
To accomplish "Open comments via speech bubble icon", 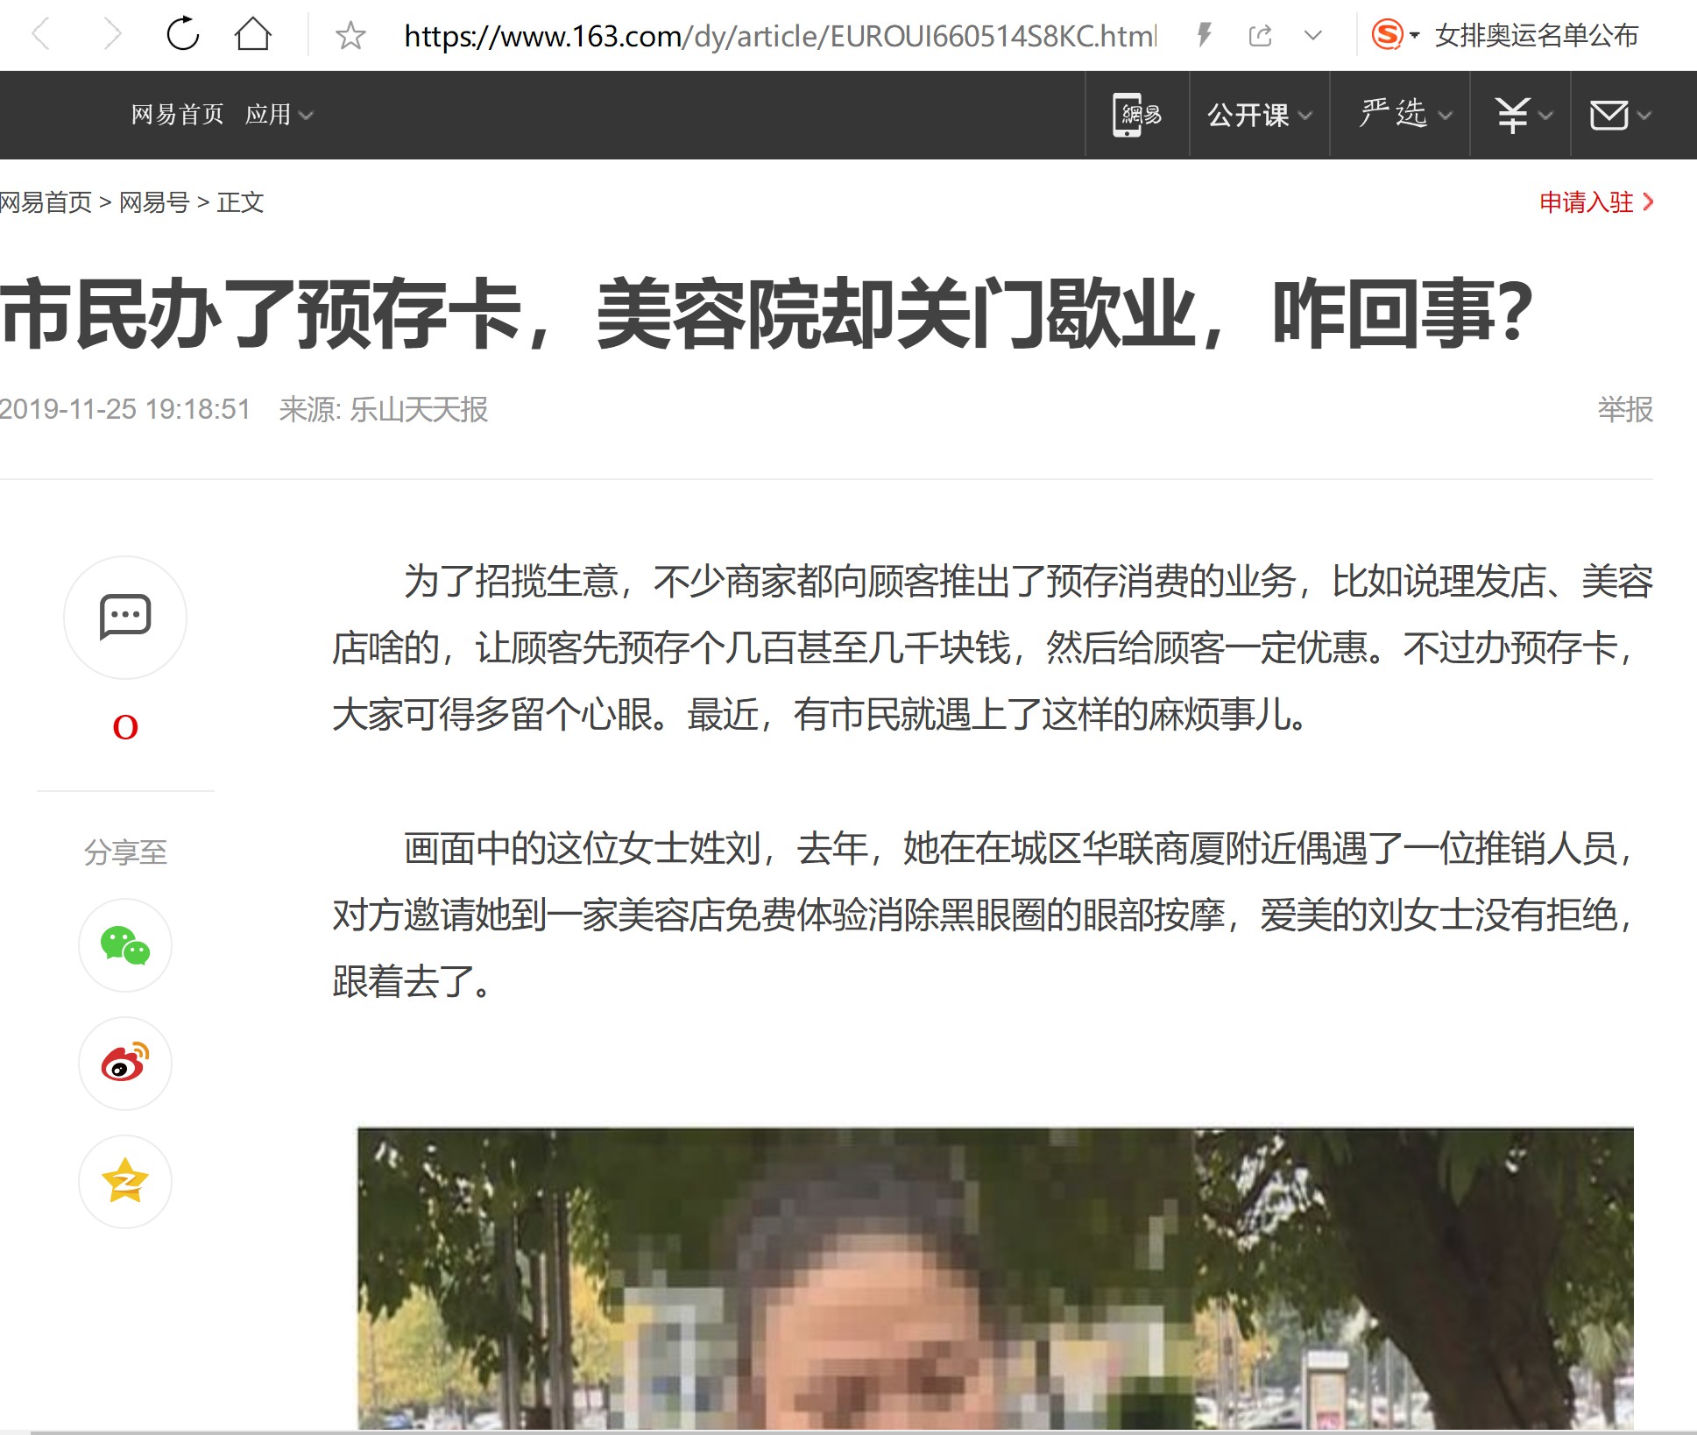I will pos(125,617).
